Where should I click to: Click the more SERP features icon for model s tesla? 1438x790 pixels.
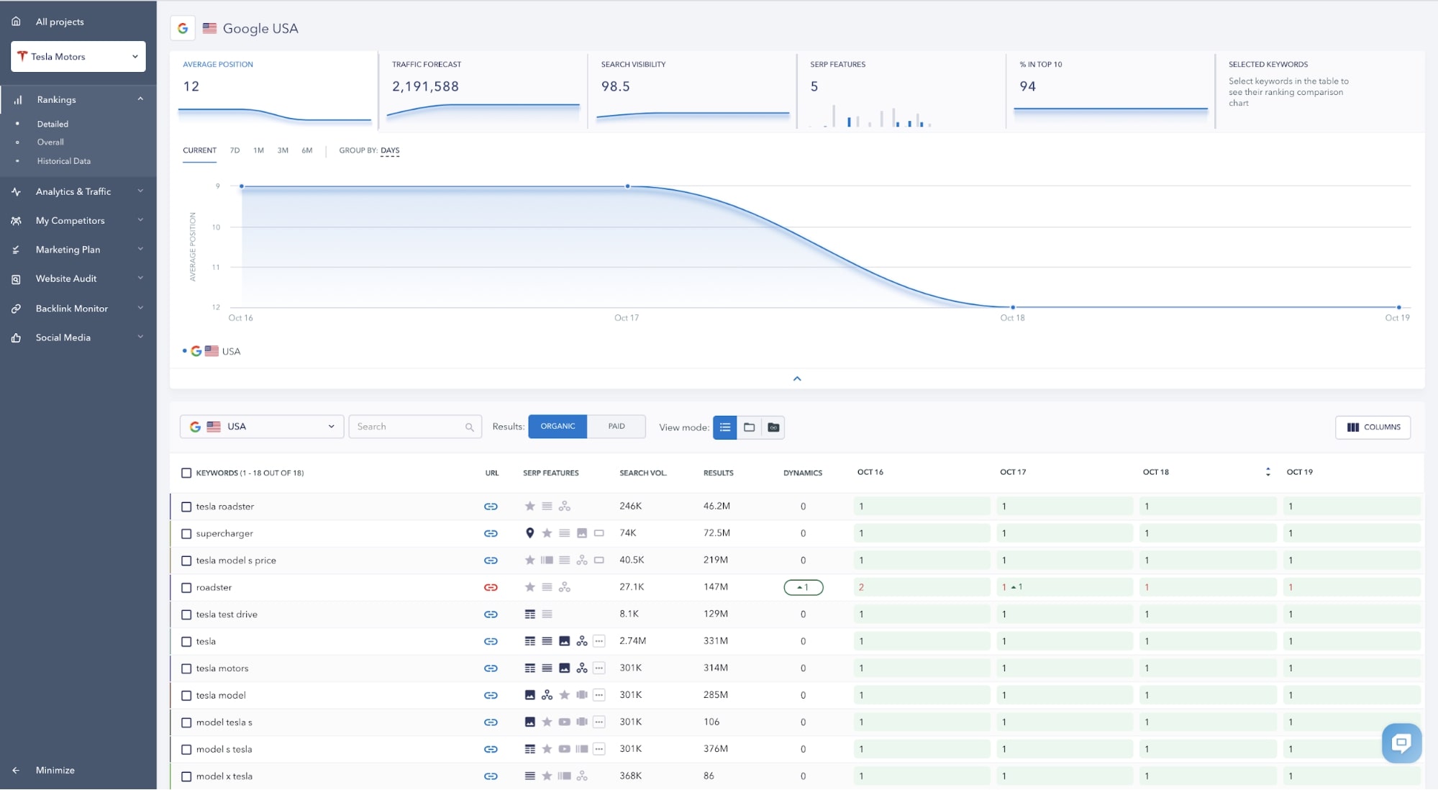click(599, 749)
